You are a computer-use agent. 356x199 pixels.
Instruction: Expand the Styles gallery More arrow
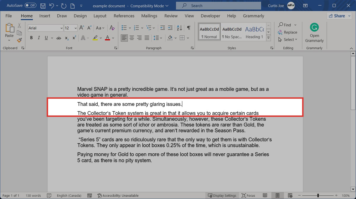pos(268,38)
